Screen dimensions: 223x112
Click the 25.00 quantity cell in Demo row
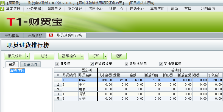pyautogui.click(x=121, y=80)
